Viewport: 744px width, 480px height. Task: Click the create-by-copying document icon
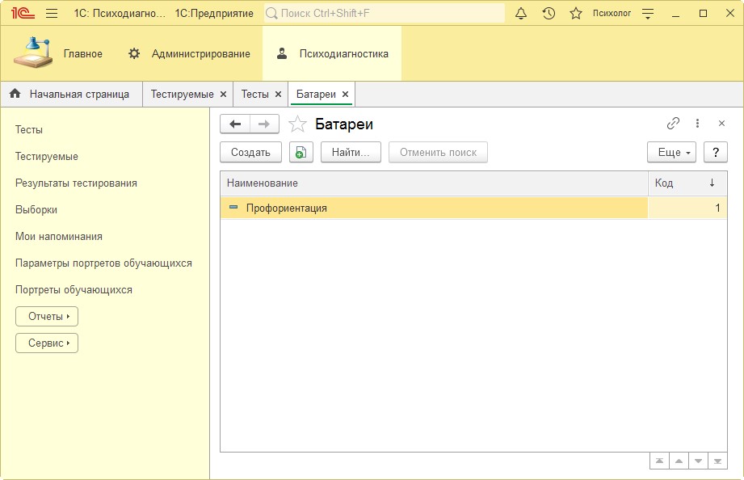[301, 152]
